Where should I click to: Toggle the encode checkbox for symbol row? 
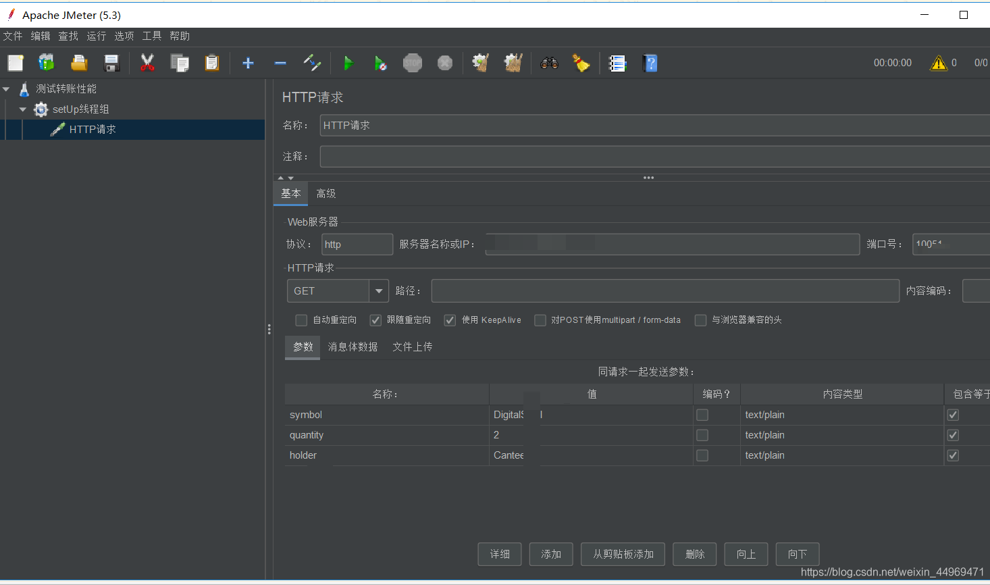[x=702, y=415]
